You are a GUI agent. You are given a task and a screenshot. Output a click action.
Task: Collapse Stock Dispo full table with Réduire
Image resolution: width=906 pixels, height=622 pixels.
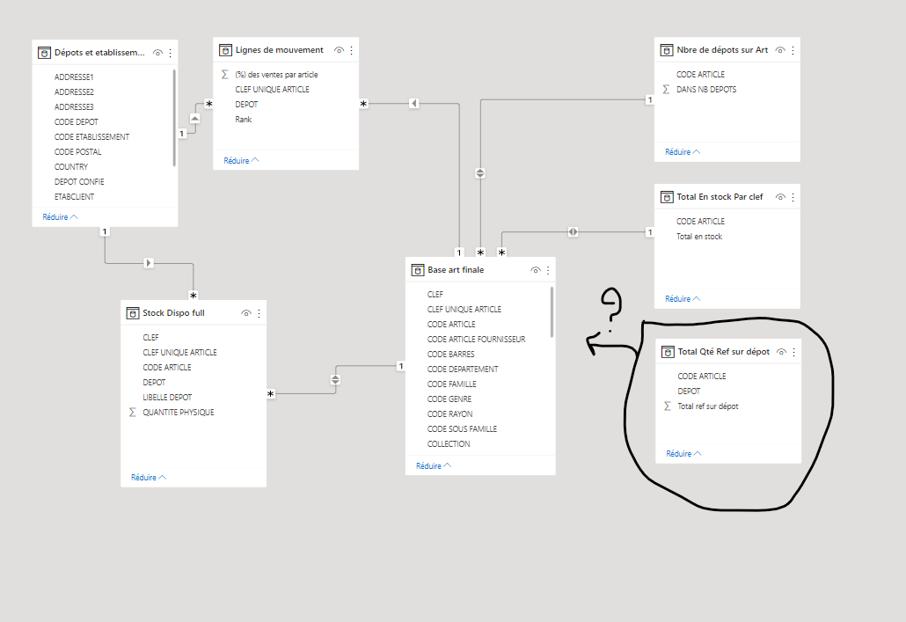(149, 478)
